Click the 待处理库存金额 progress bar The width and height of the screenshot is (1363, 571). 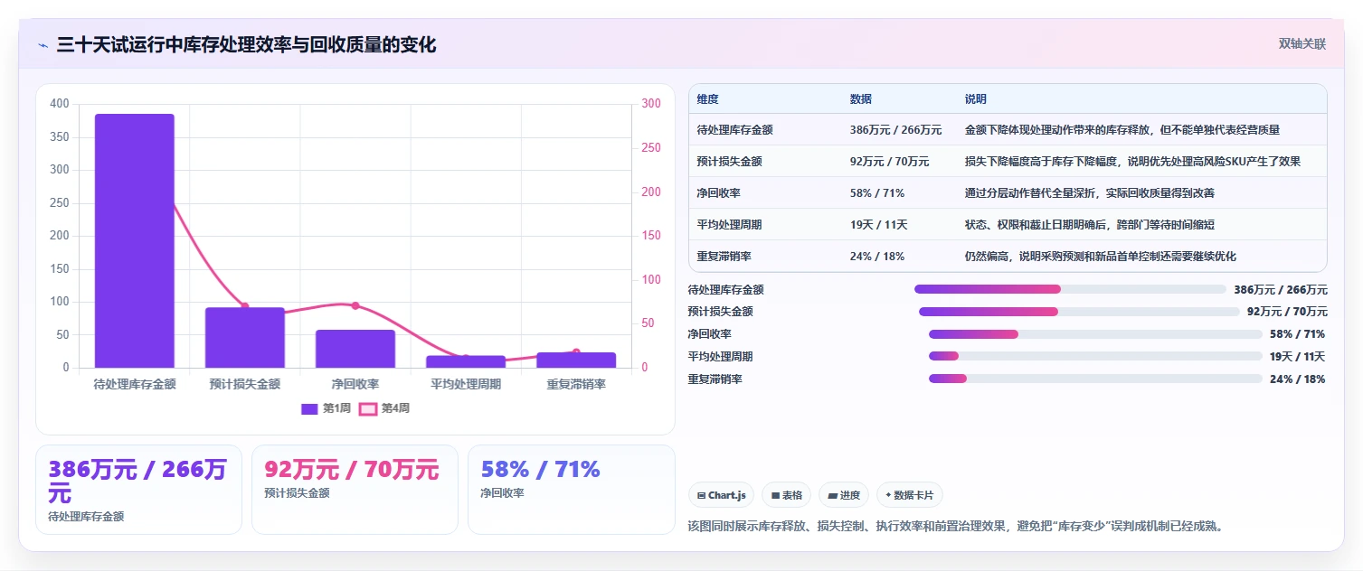1070,289
